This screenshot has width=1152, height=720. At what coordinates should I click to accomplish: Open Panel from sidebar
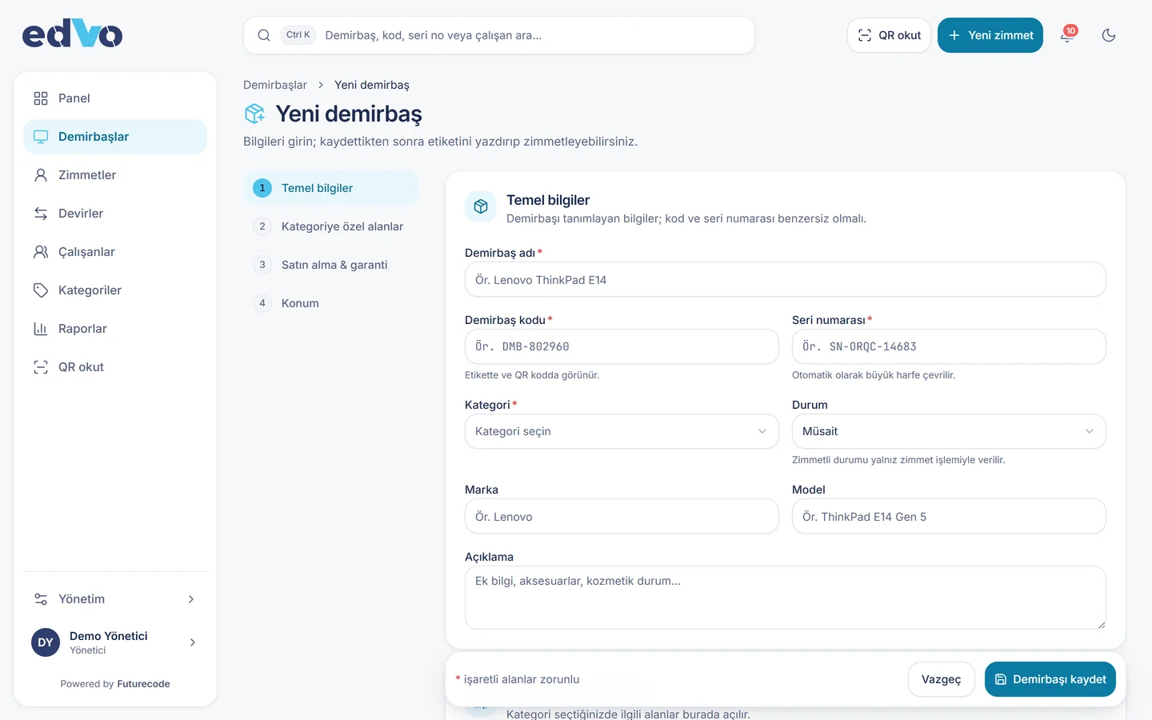115,98
